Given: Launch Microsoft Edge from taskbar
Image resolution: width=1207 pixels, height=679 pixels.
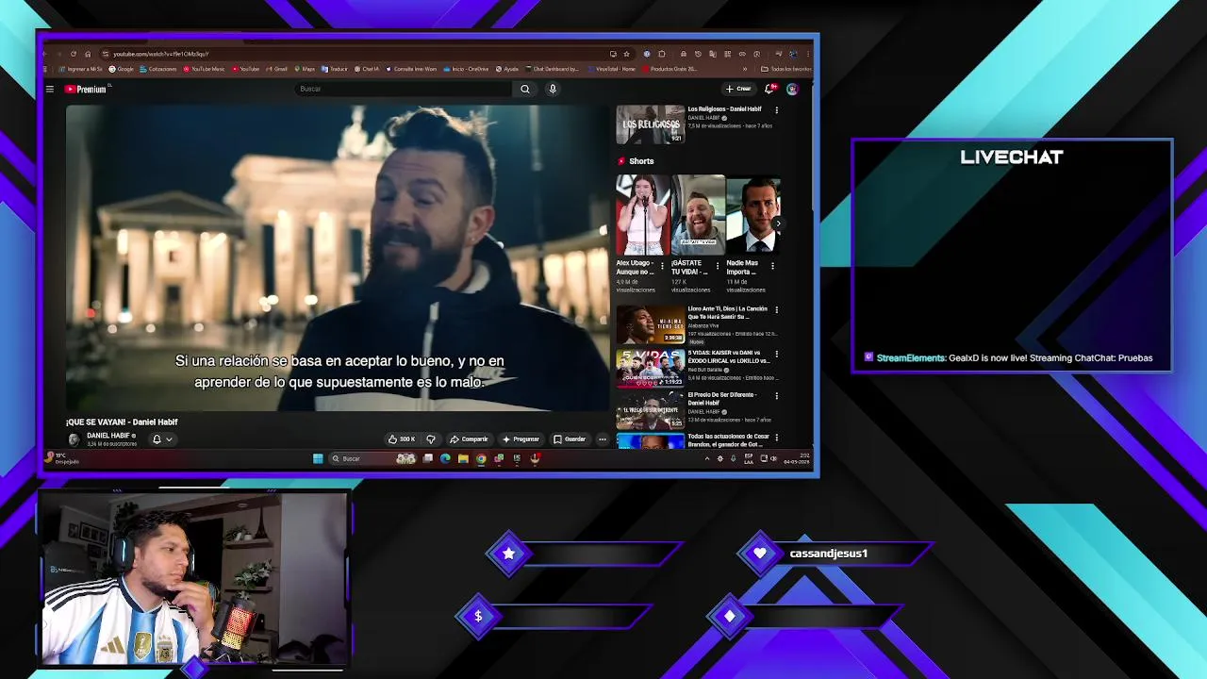Looking at the screenshot, I should [445, 459].
